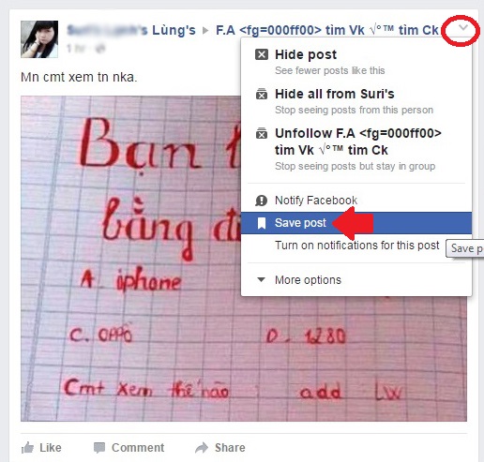Click the poster's profile picture thumbnail
This screenshot has width=484, height=462.
(39, 39)
